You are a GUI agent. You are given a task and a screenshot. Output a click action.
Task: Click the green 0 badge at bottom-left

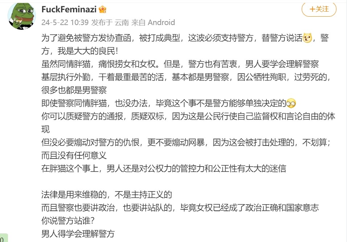click(x=4, y=238)
